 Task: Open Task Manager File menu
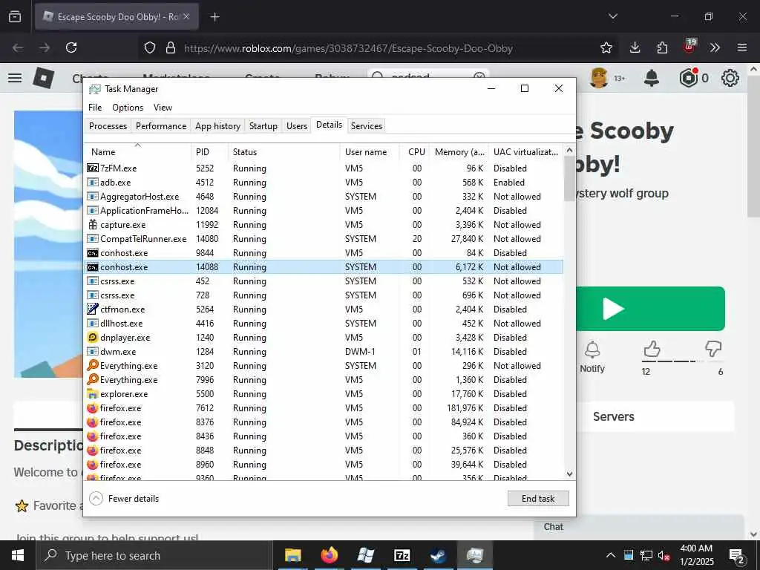95,108
